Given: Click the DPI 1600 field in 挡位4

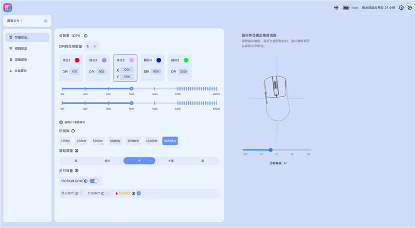Looking at the screenshot, I should pyautogui.click(x=156, y=71).
